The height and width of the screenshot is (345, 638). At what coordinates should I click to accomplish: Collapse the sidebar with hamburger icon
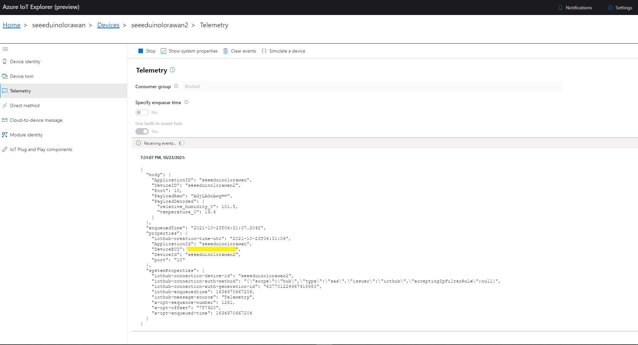(x=5, y=49)
